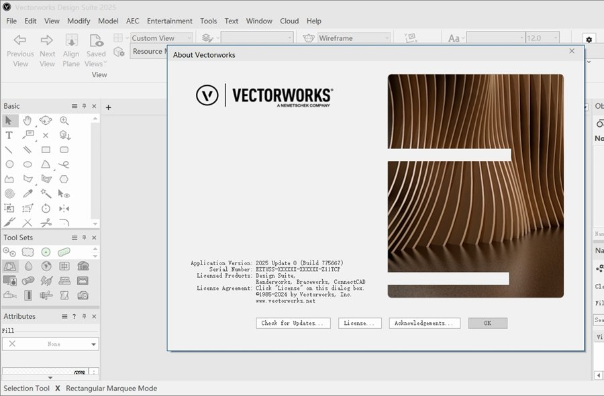Select the Arc tool

46,164
